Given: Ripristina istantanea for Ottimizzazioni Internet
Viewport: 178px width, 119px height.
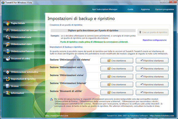Looking at the screenshot, I should tap(152, 85).
